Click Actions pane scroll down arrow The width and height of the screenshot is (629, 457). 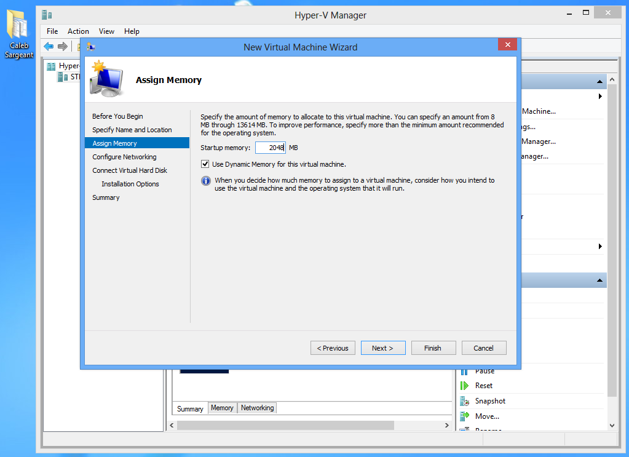point(612,426)
